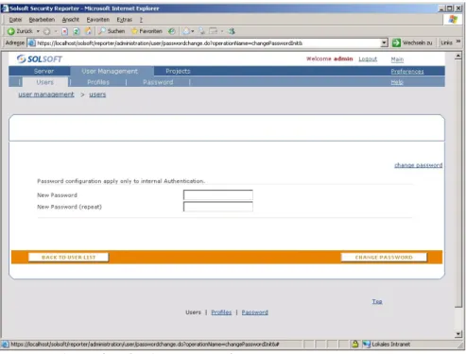Click the page icon in address bar
Viewport: 466px width, 354px height.
(x=32, y=43)
